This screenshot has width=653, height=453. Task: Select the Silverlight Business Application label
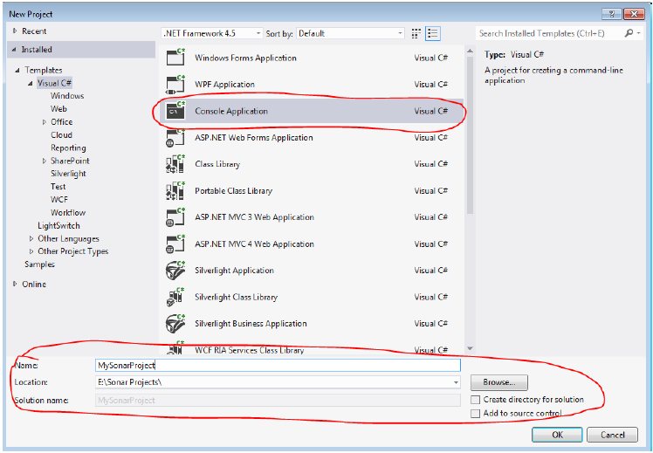click(x=251, y=324)
